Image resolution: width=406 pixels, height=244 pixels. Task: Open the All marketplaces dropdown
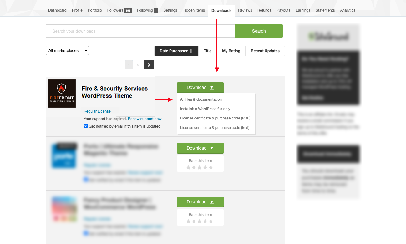pyautogui.click(x=67, y=51)
